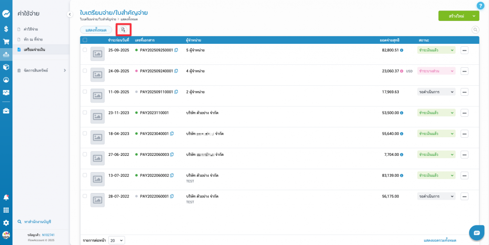Copy document number PAY202509250001

pyautogui.click(x=176, y=50)
